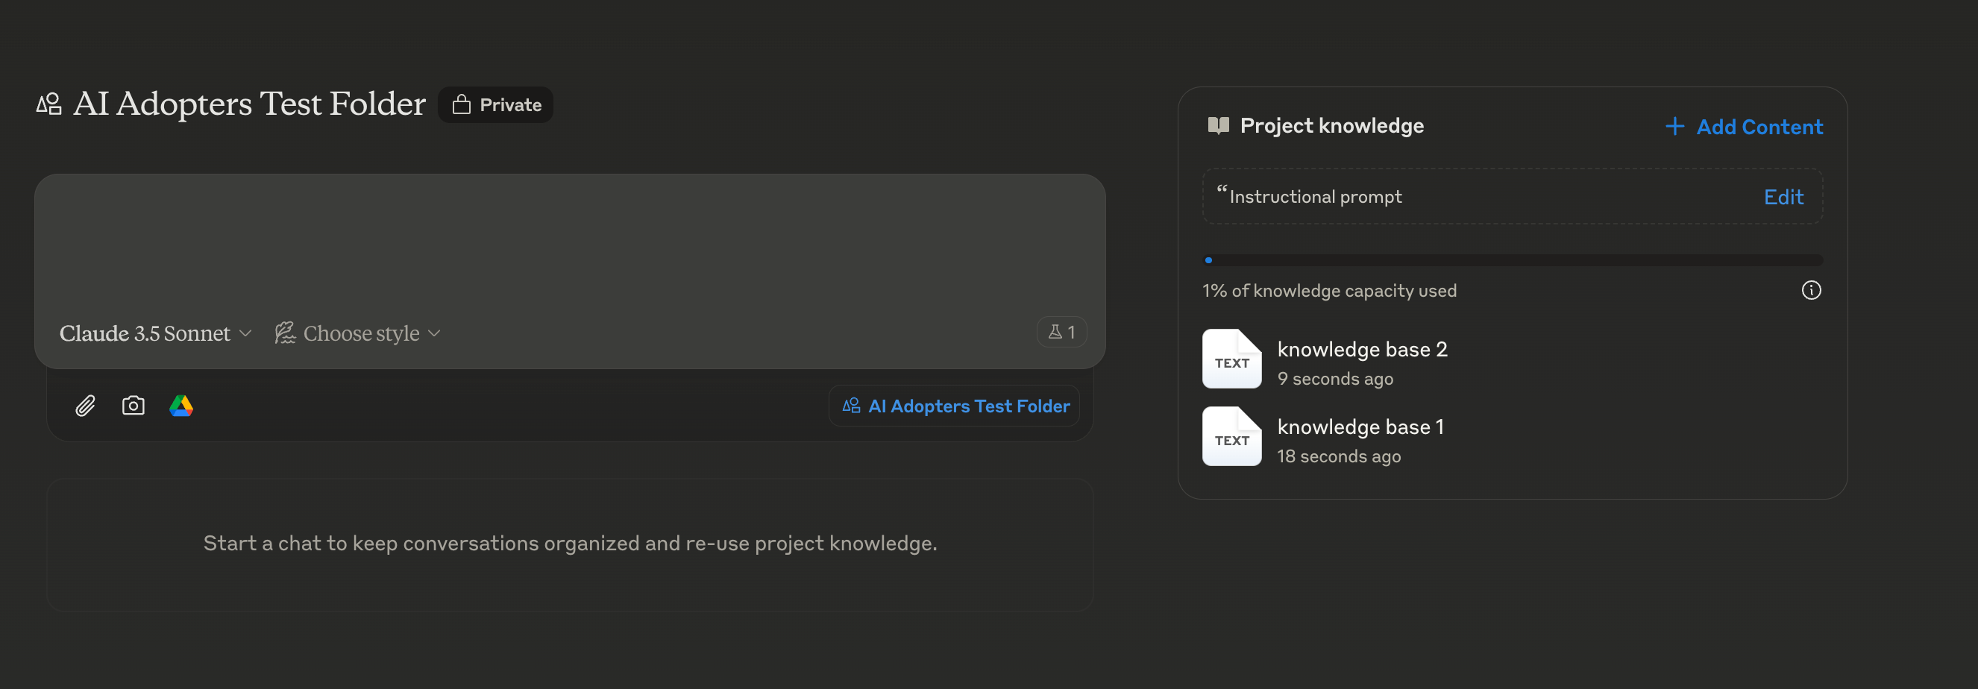This screenshot has height=689, width=1978.
Task: Click the '1% of knowledge capacity used' text
Action: pyautogui.click(x=1329, y=291)
